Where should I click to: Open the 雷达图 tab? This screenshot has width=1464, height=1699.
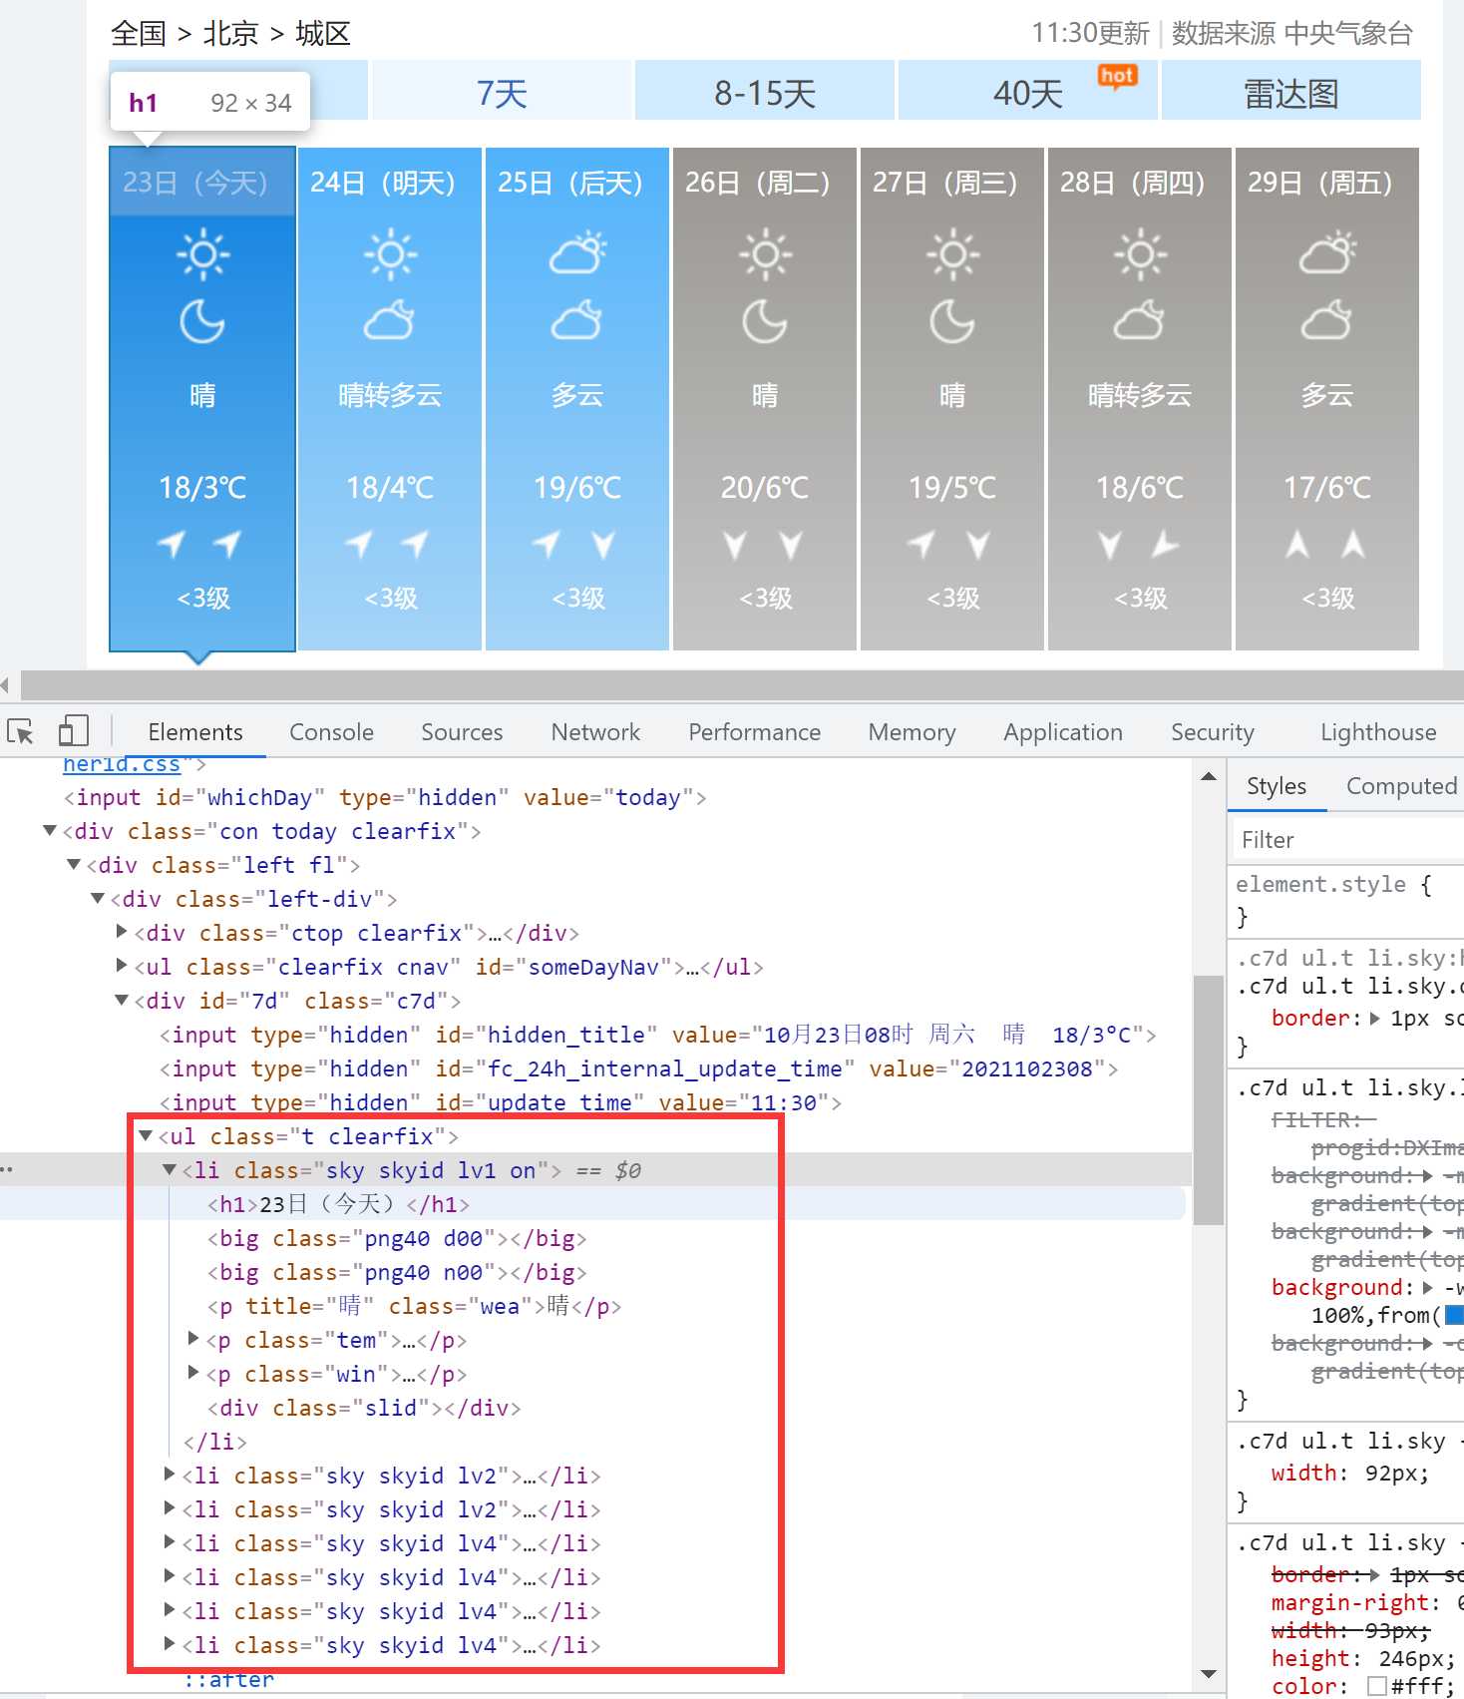[1291, 91]
